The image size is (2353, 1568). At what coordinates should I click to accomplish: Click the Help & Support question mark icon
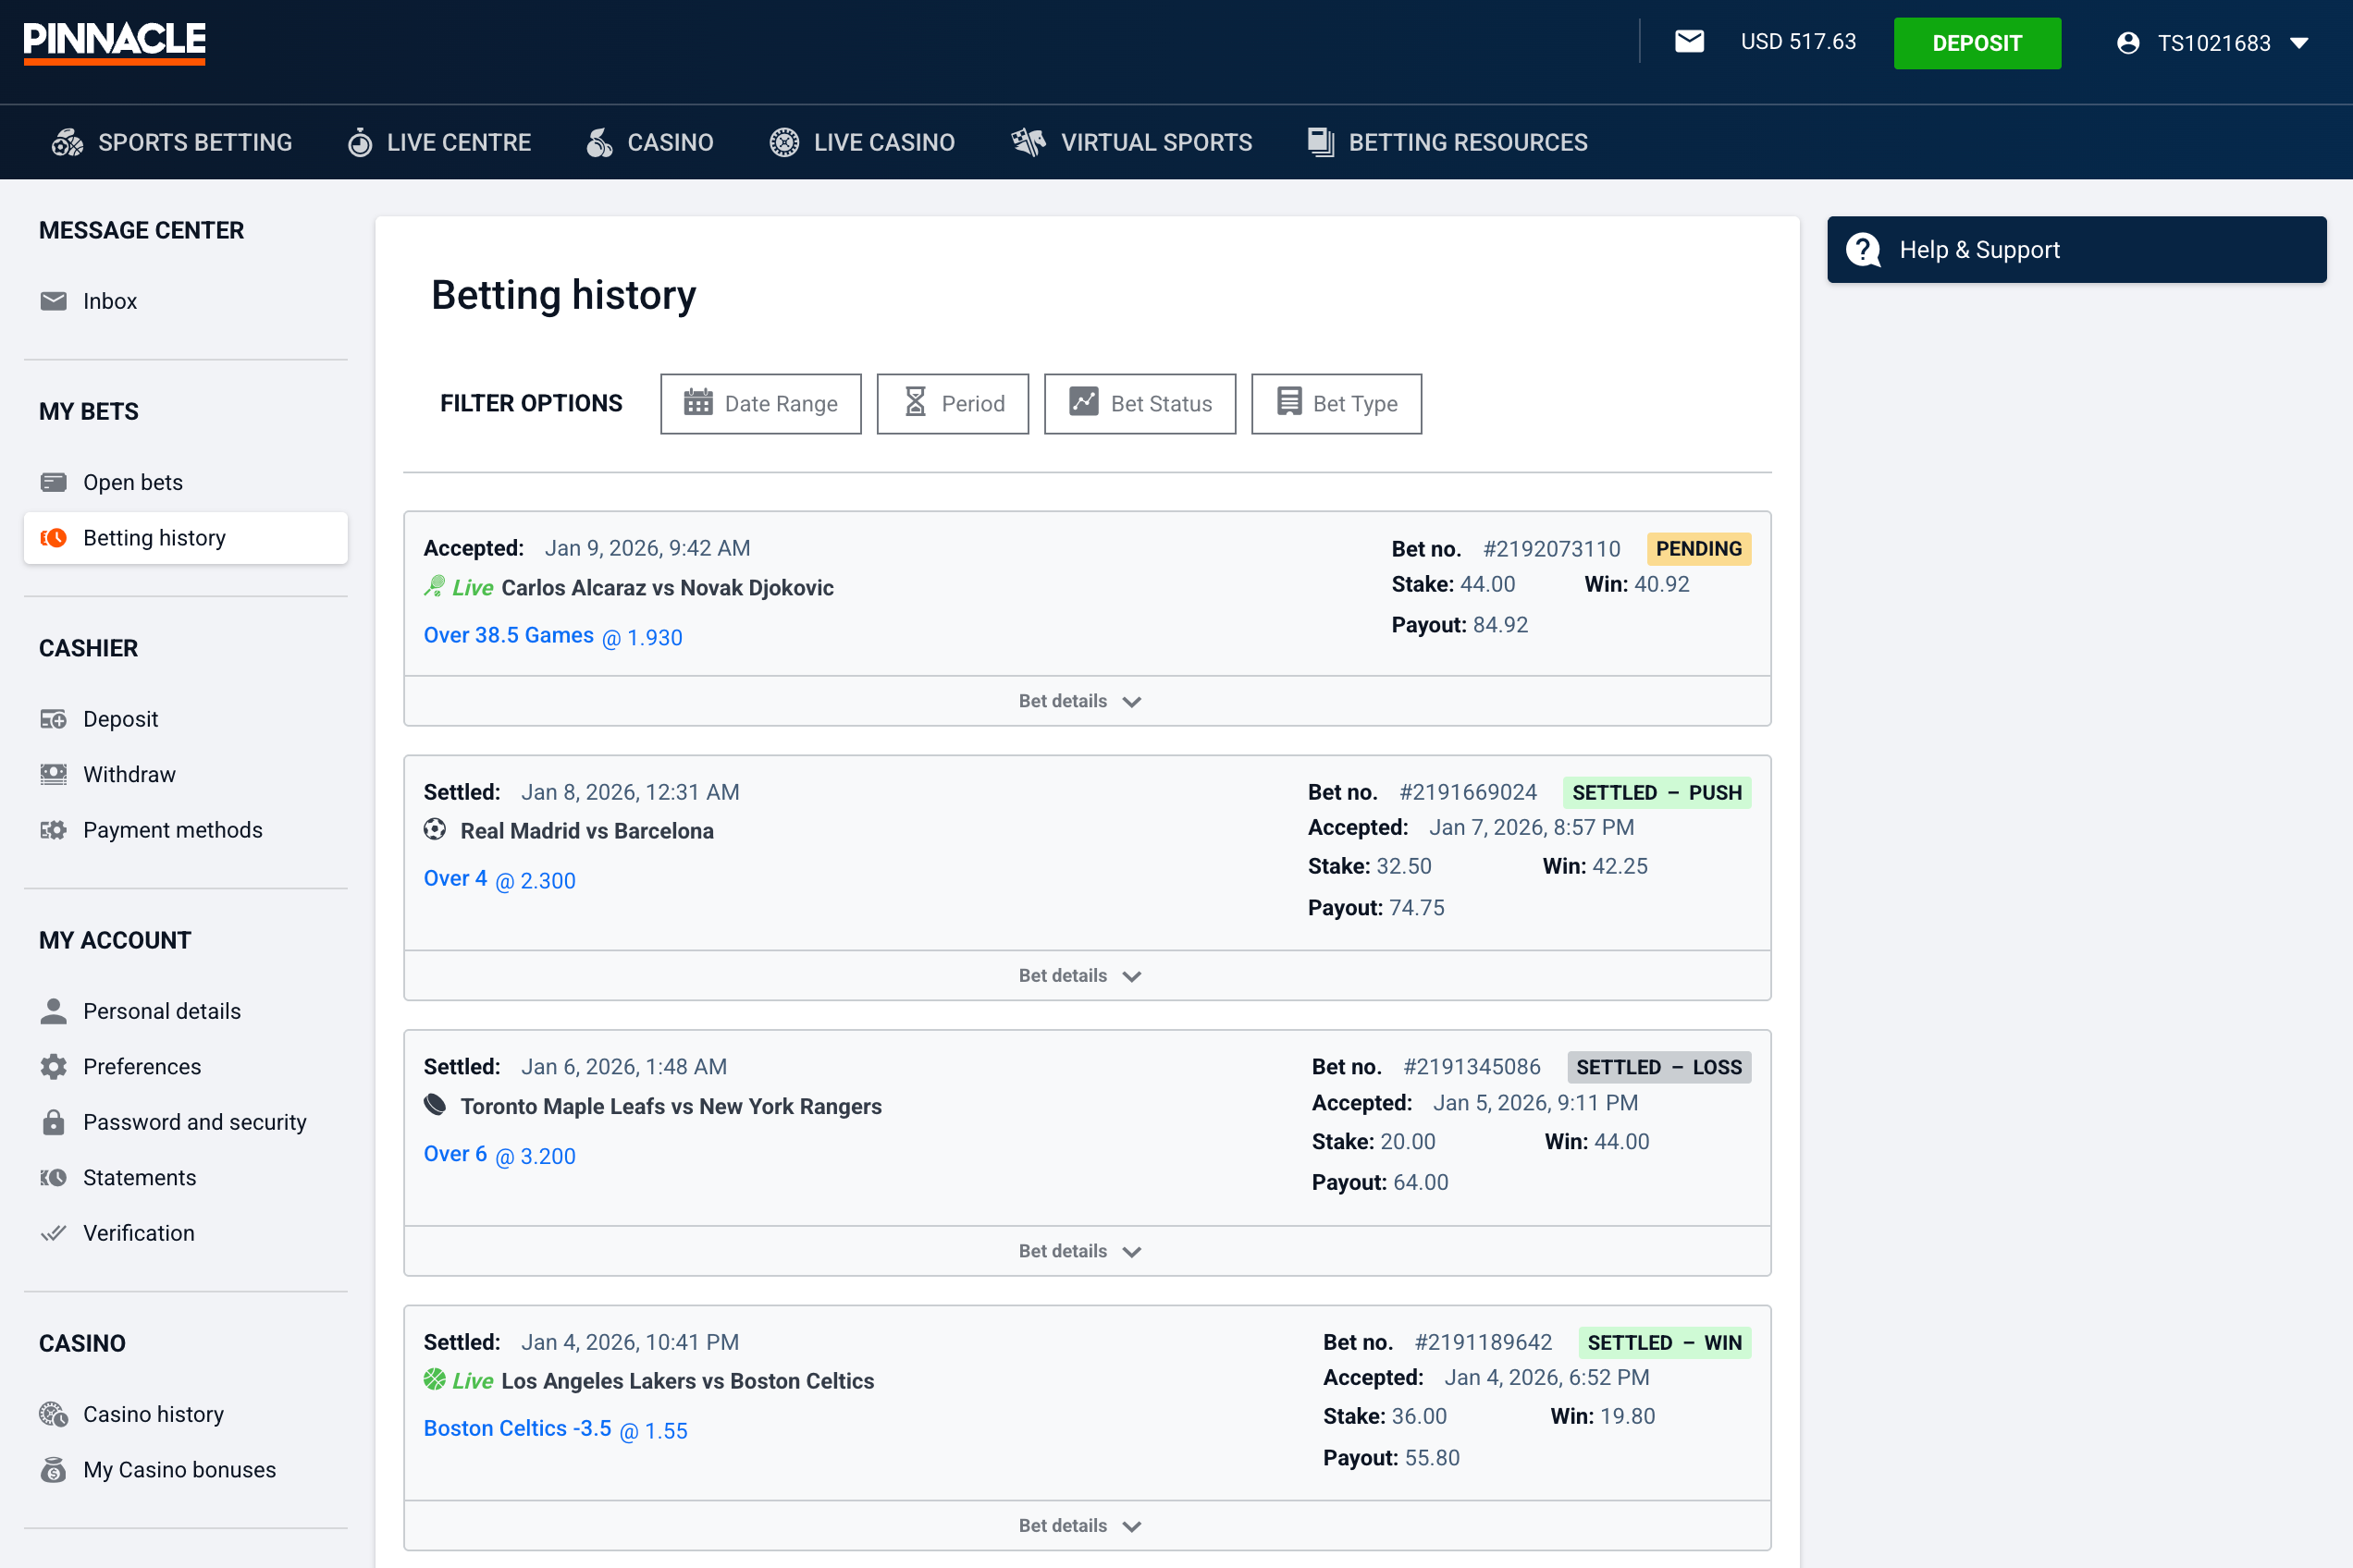click(1862, 249)
